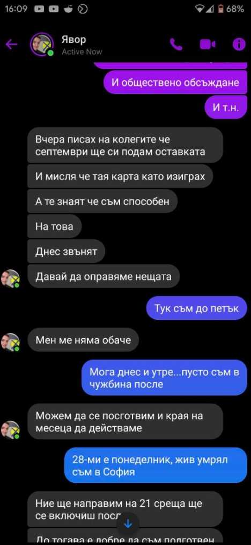Tap the 'Вчера писах на колегите' message
Image resolution: width=251 pixels, height=545 pixels.
(x=125, y=145)
